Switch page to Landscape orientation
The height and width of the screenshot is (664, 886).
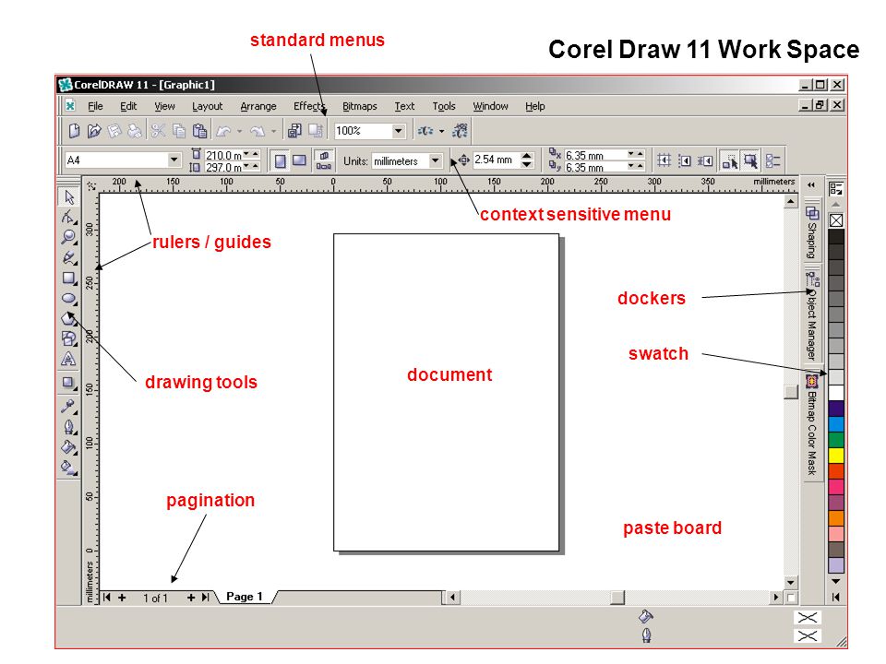(299, 160)
